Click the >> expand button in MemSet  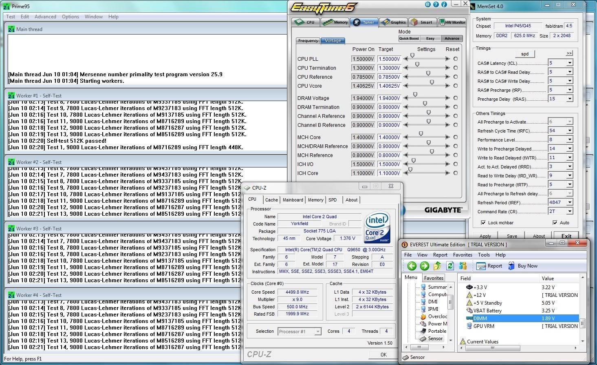[x=569, y=53]
